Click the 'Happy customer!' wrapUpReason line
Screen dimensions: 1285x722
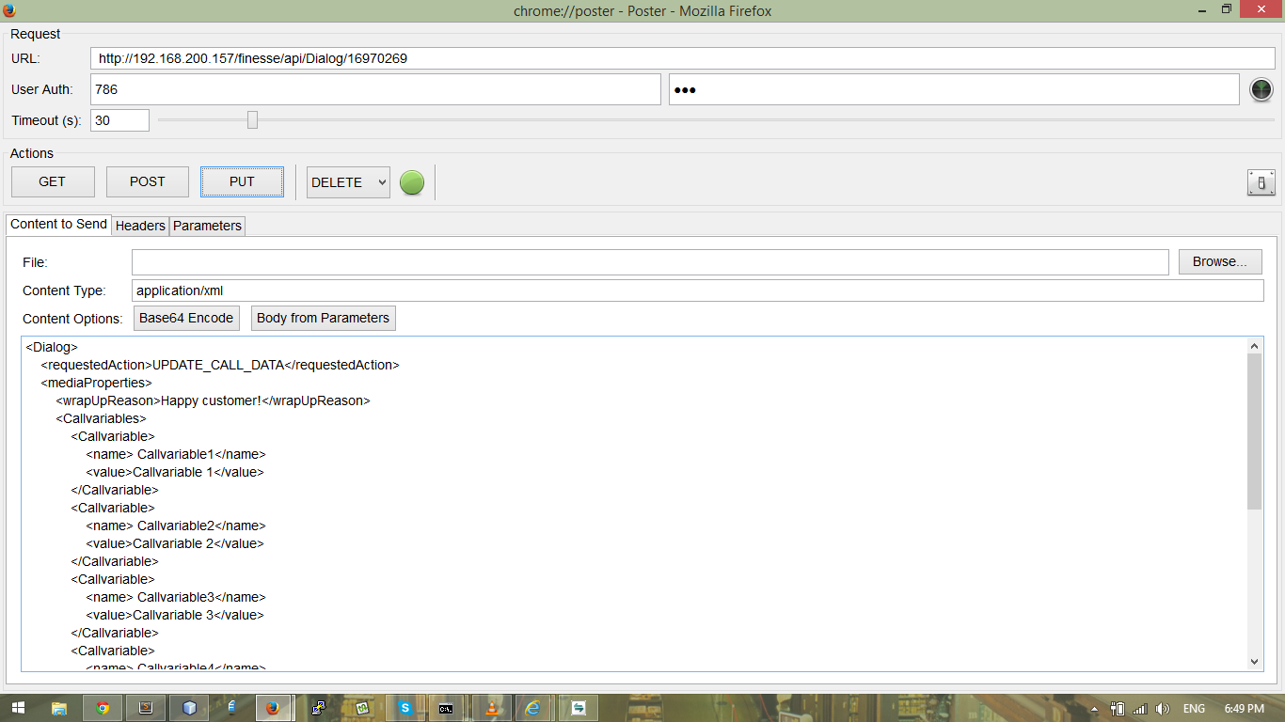pyautogui.click(x=213, y=400)
